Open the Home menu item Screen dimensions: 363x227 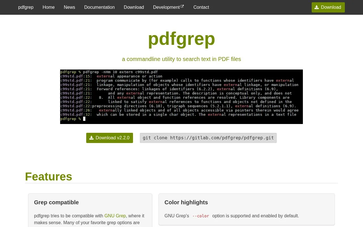(48, 7)
